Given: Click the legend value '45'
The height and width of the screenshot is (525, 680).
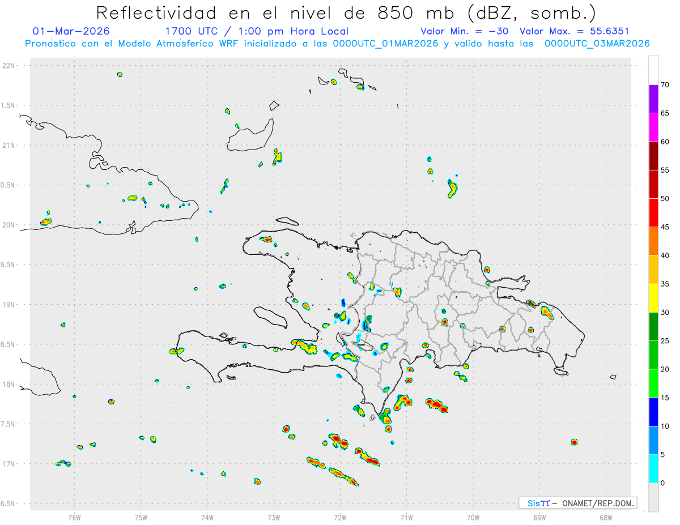Looking at the screenshot, I should tap(665, 227).
